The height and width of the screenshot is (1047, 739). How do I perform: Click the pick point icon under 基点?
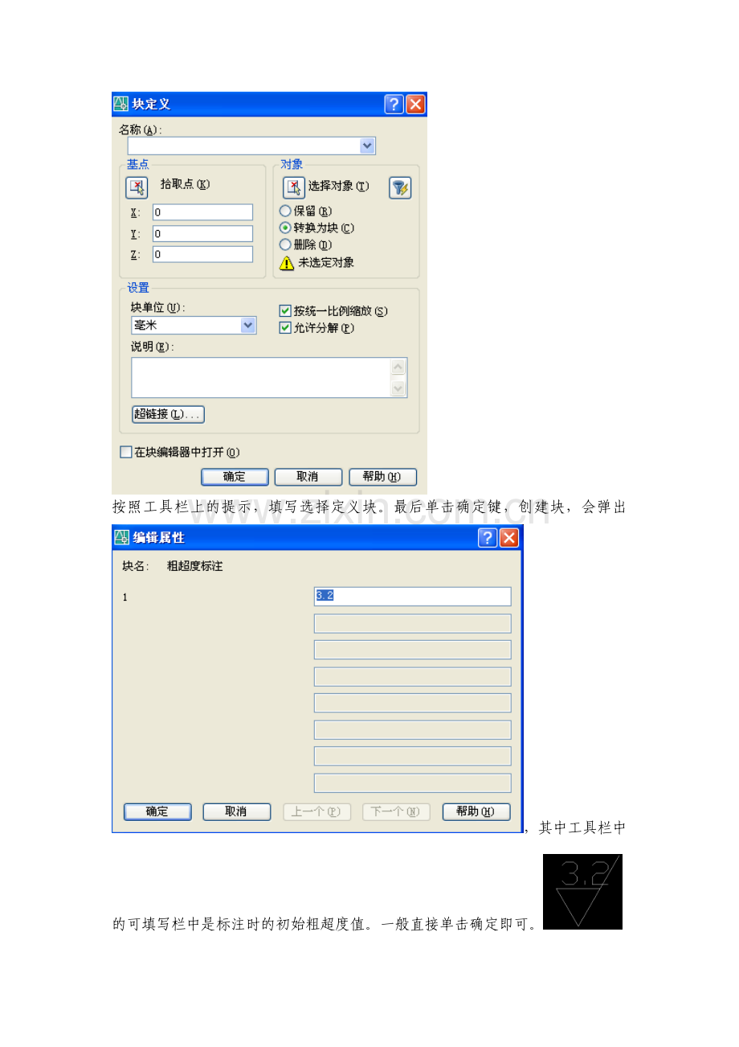[x=137, y=187]
